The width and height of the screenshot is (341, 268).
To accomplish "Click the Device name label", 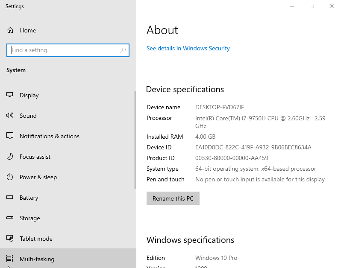I will click(x=163, y=107).
